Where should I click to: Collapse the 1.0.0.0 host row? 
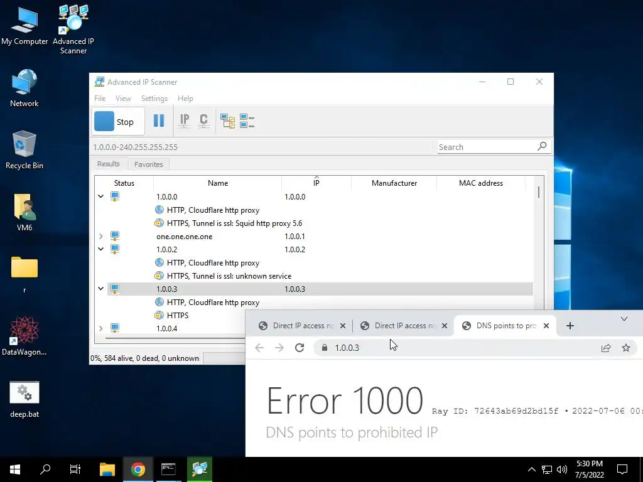[x=101, y=196]
